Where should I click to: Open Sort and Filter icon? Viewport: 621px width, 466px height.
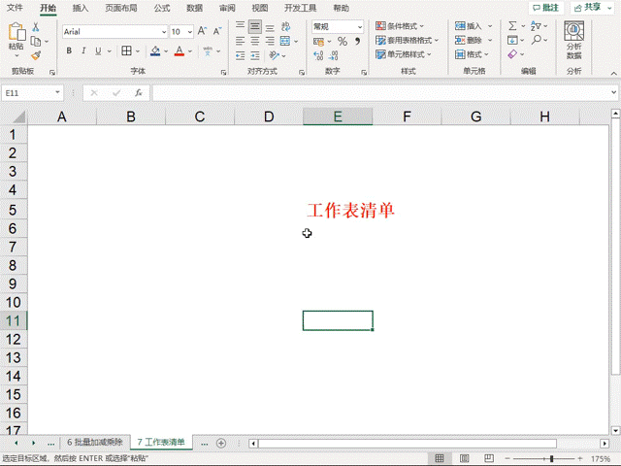[536, 26]
